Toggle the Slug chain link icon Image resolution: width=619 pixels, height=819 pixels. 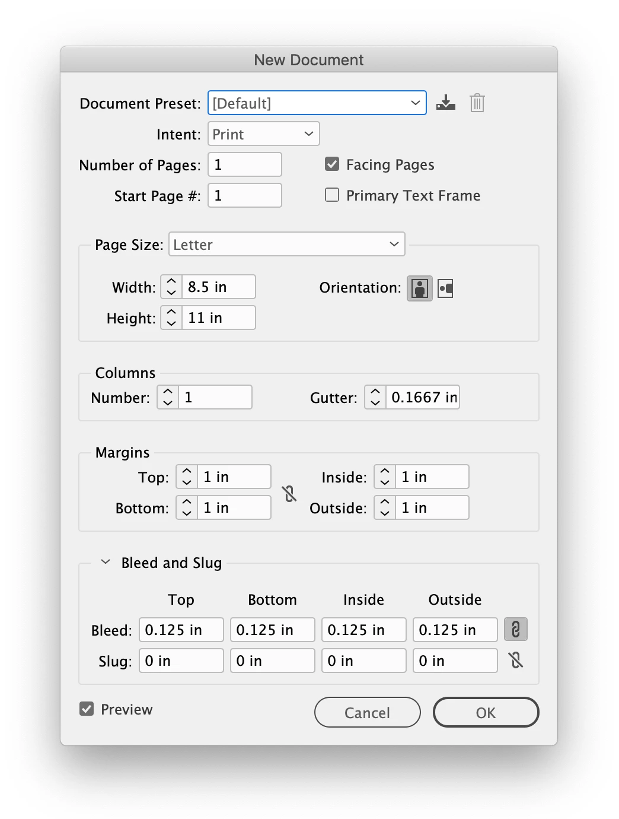516,660
